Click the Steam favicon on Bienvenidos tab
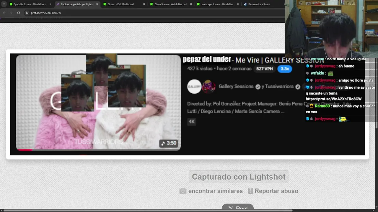Image resolution: width=378 pixels, height=212 pixels. tap(245, 4)
